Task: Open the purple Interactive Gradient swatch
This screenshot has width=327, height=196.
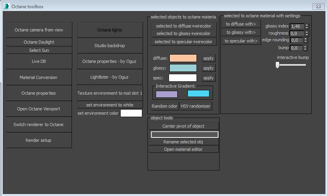Action: [167, 94]
